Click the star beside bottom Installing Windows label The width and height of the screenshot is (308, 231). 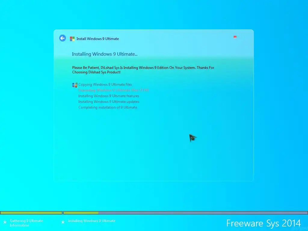[63, 222]
